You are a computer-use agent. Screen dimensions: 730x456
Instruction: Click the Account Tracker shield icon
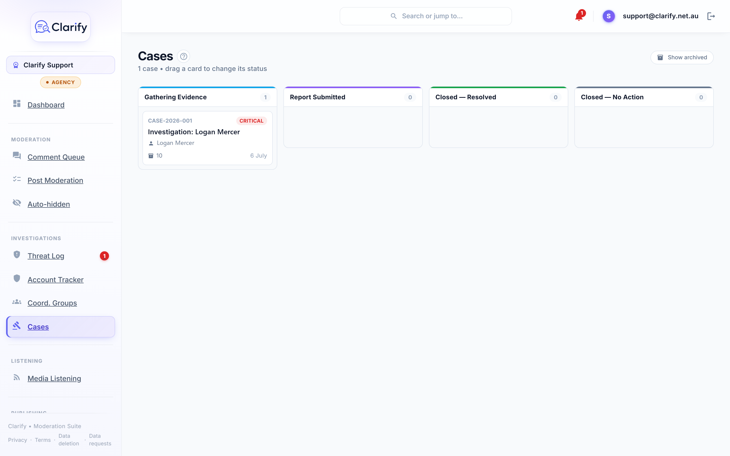point(17,278)
